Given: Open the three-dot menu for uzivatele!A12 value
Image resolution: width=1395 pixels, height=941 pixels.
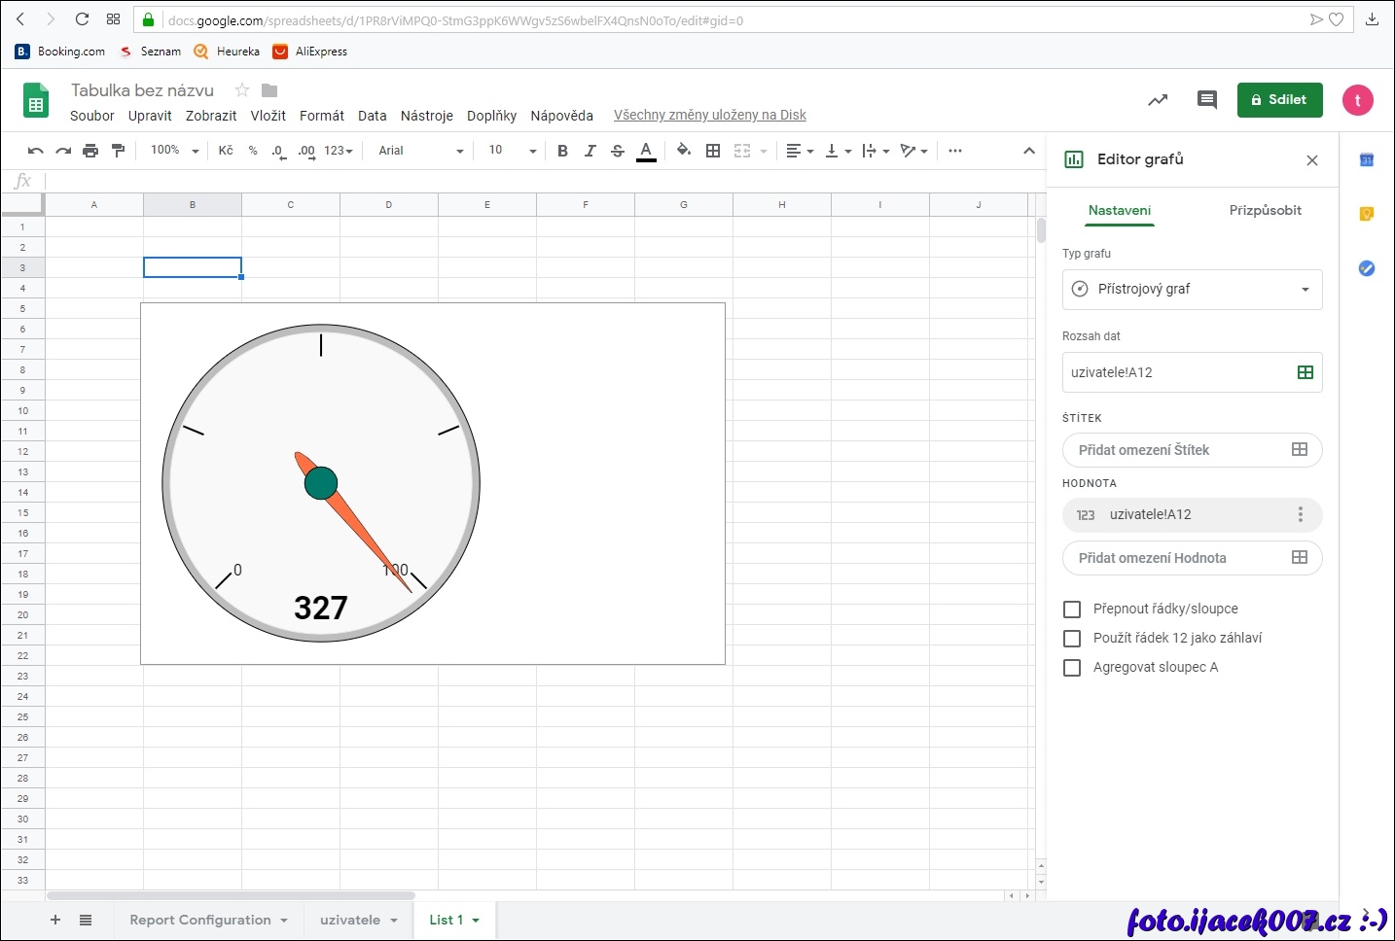Looking at the screenshot, I should 1300,515.
